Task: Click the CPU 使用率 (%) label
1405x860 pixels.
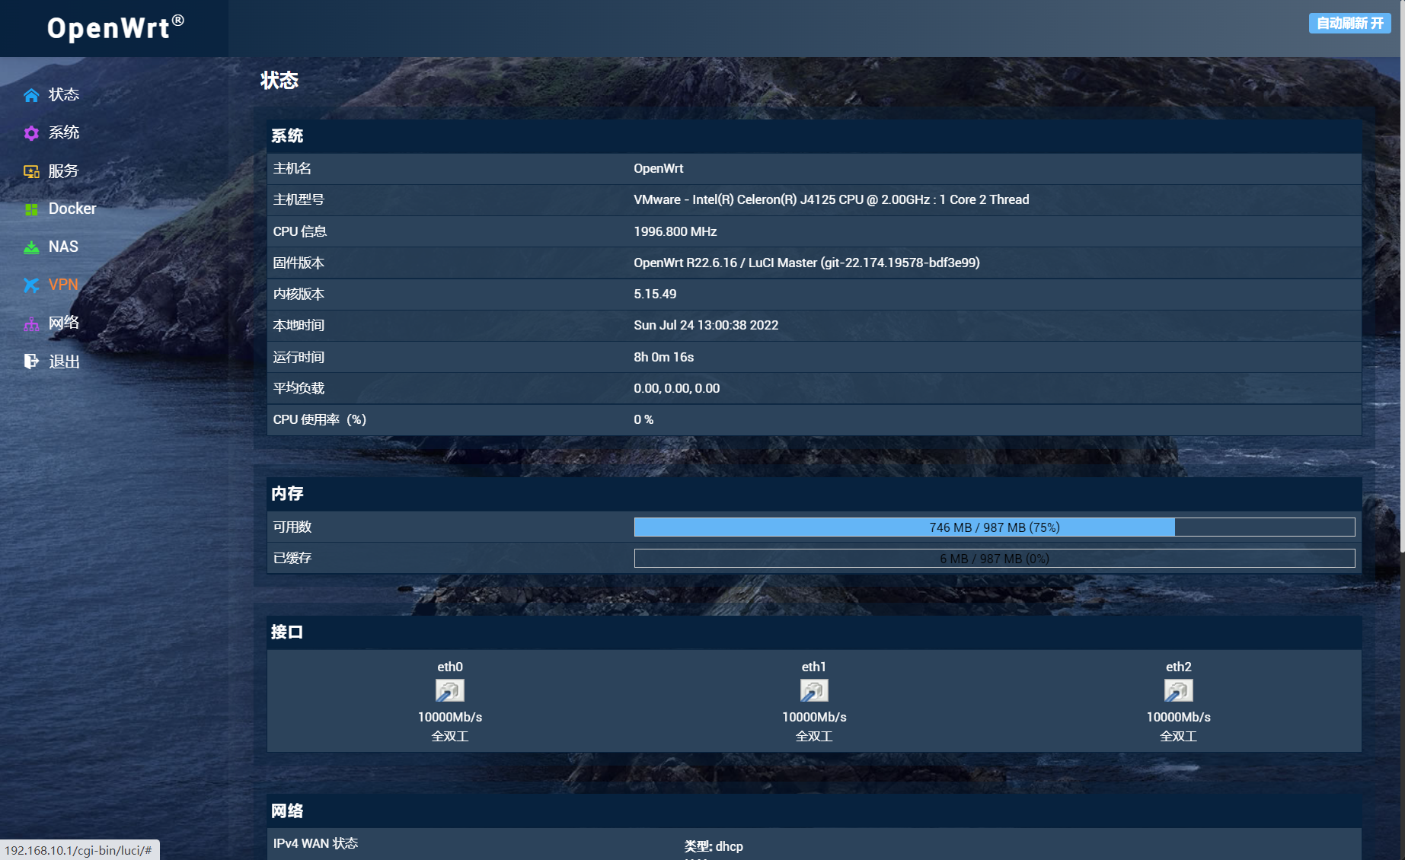Action: pyautogui.click(x=320, y=419)
